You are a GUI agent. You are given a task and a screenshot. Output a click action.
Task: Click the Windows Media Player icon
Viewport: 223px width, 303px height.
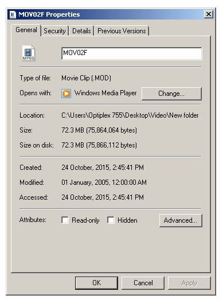(66, 94)
